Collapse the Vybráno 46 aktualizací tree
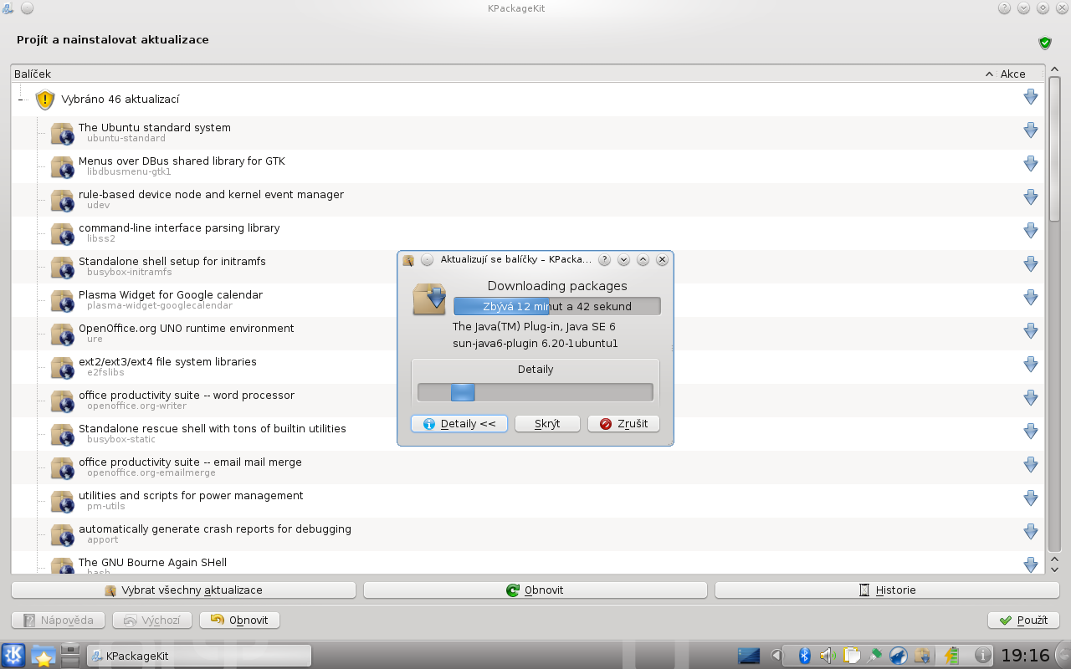Image resolution: width=1071 pixels, height=669 pixels. [x=22, y=100]
